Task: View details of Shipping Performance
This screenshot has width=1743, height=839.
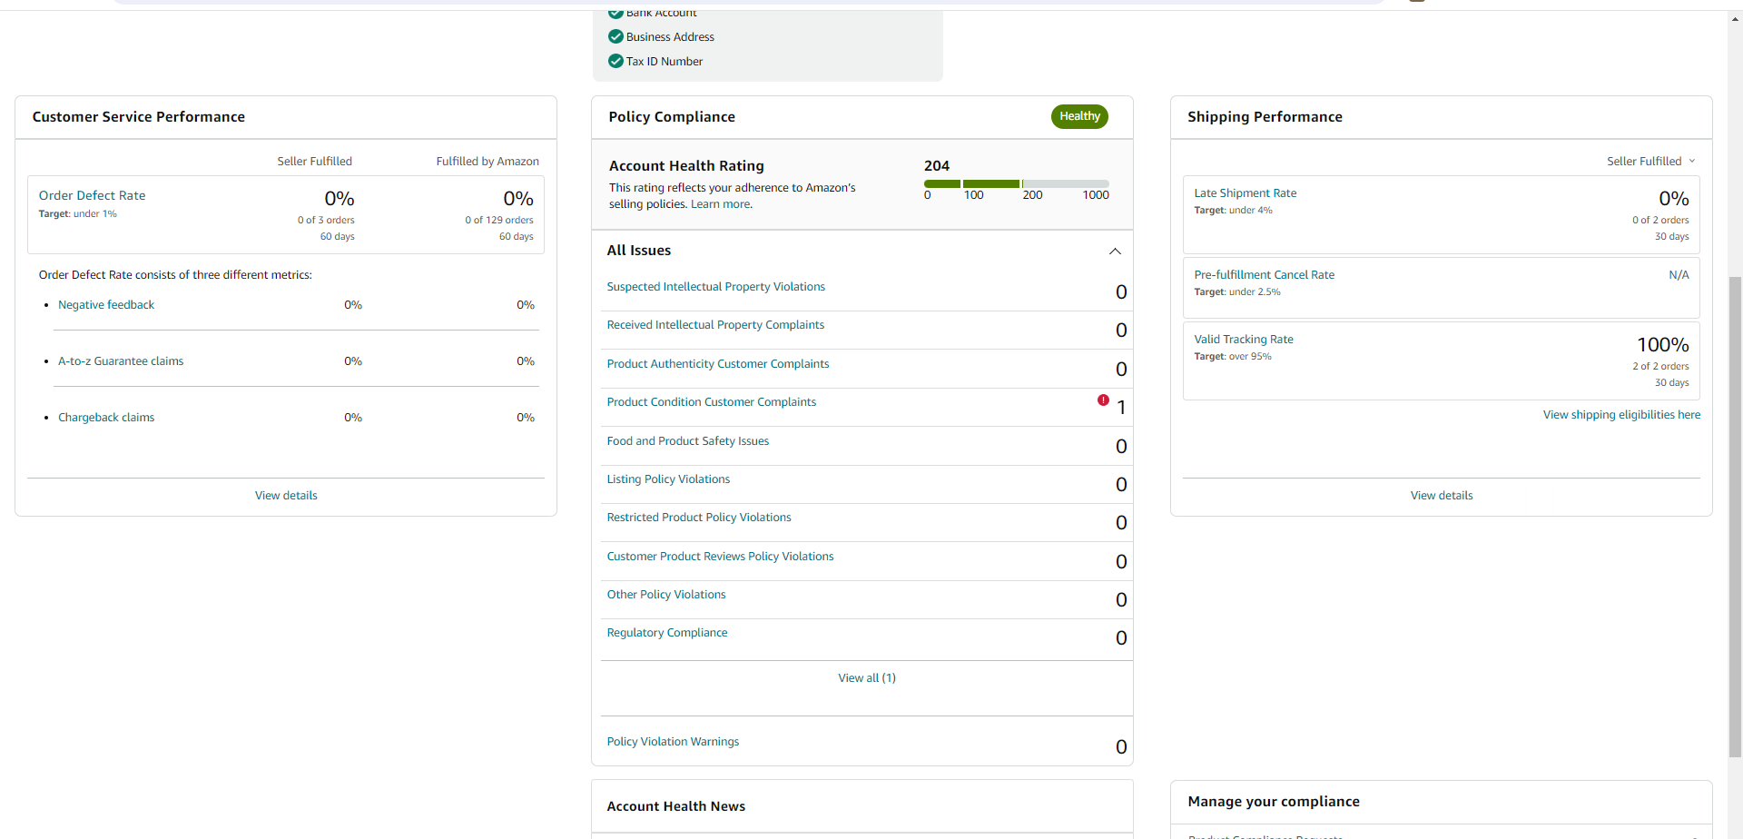Action: tap(1442, 496)
